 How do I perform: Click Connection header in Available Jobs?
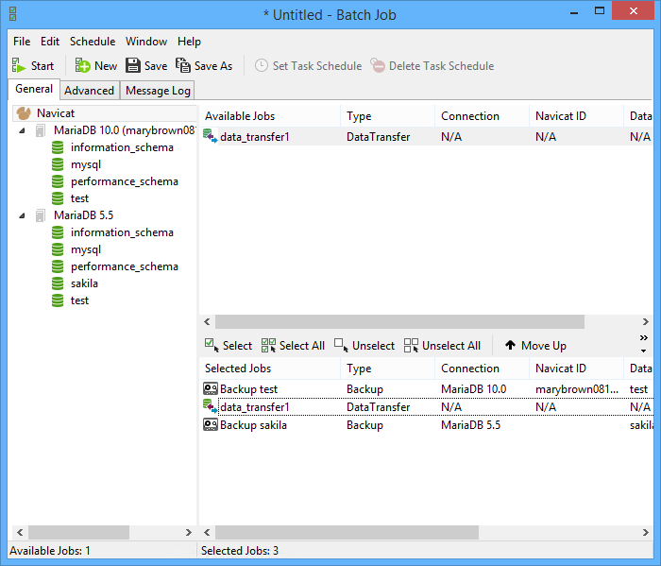tap(482, 116)
